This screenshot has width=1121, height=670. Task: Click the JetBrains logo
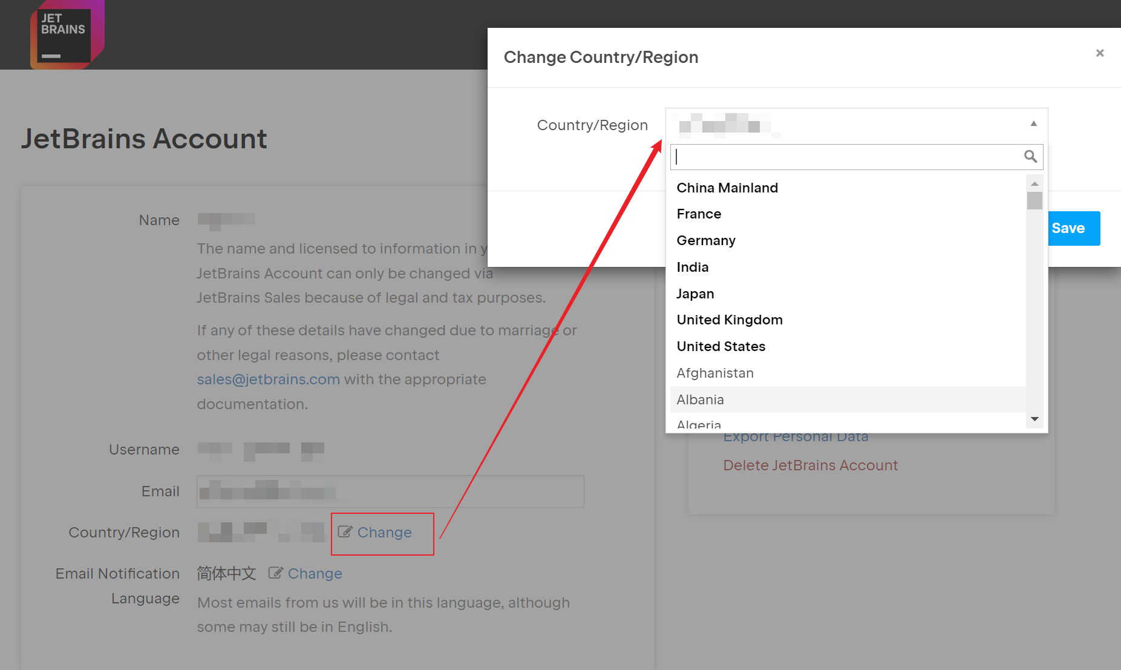pyautogui.click(x=67, y=34)
